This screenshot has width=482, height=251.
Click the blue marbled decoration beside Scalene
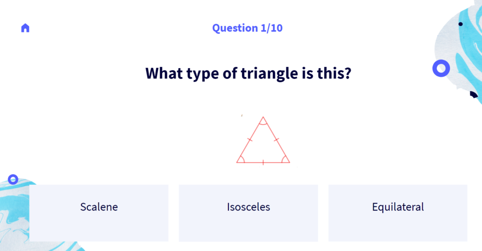click(x=15, y=214)
